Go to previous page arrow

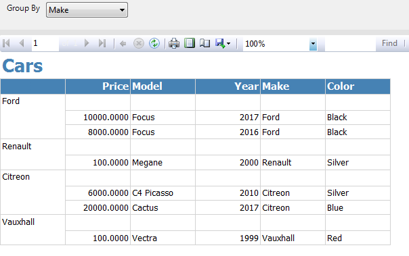tap(22, 43)
